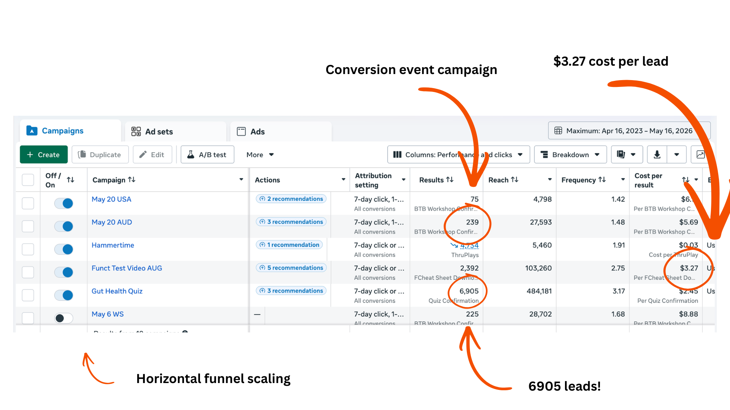
Task: Open the Hammertime campaign link
Action: pyautogui.click(x=113, y=245)
